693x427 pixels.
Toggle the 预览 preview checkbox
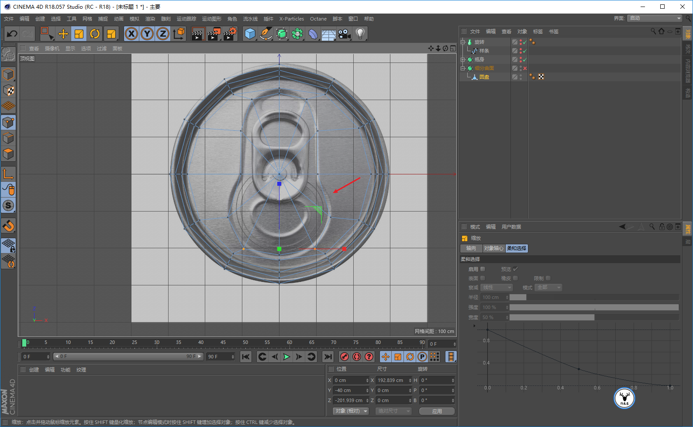pos(515,269)
